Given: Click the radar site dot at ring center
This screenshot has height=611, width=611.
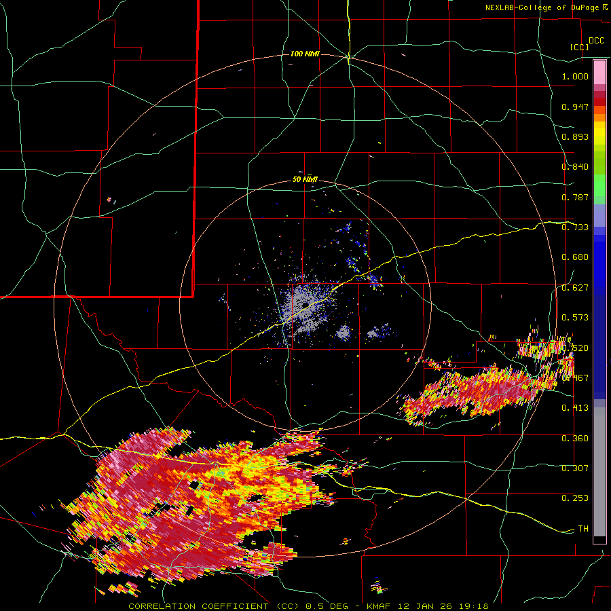Looking at the screenshot, I should point(305,305).
